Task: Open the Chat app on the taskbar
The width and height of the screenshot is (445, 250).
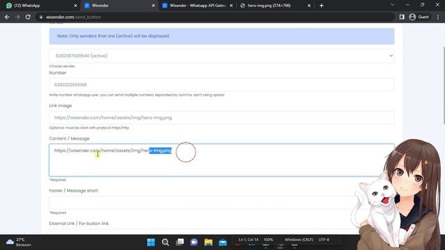Action: point(194,242)
